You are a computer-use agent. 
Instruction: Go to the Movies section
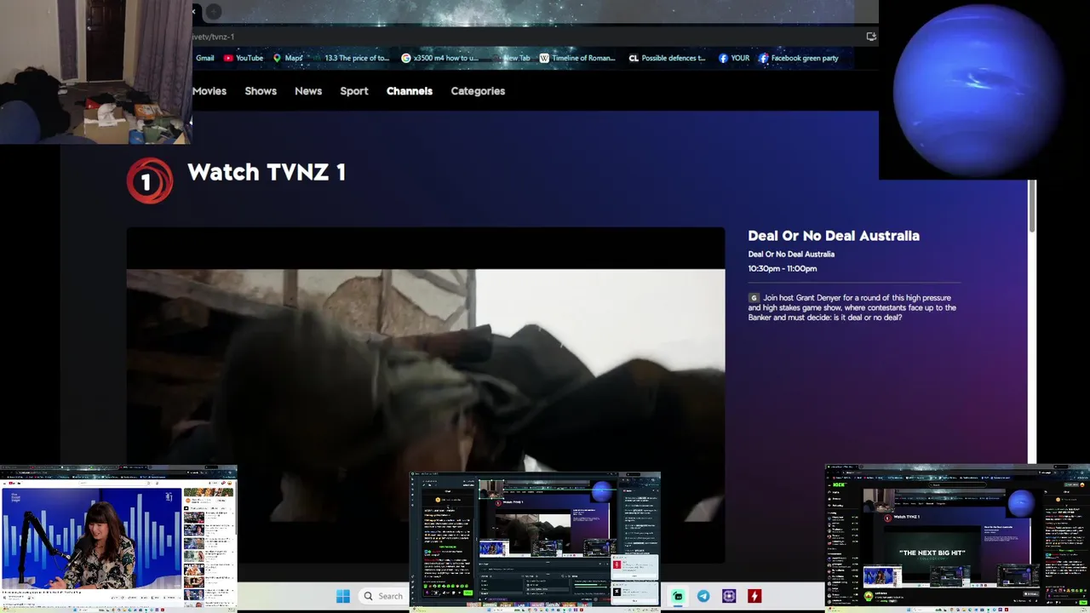point(209,91)
